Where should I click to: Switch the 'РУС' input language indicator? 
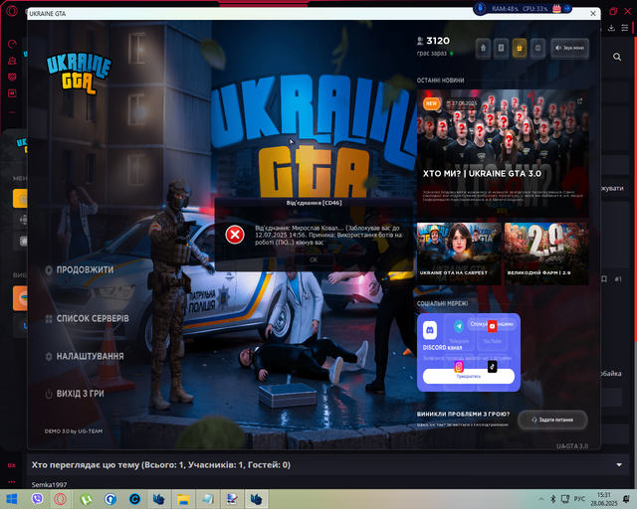click(579, 499)
